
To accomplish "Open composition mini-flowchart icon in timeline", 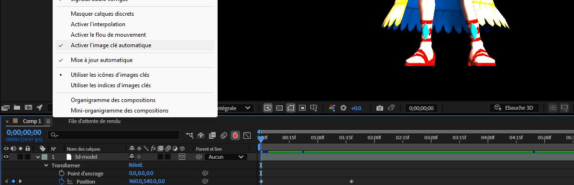I will 190,135.
